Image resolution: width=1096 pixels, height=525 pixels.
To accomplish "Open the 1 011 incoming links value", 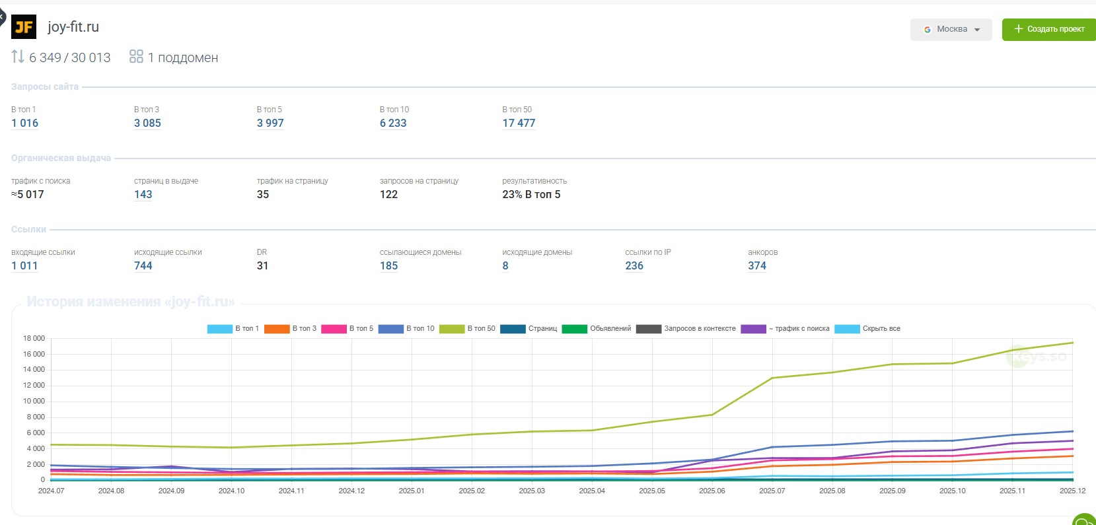I will pos(25,266).
